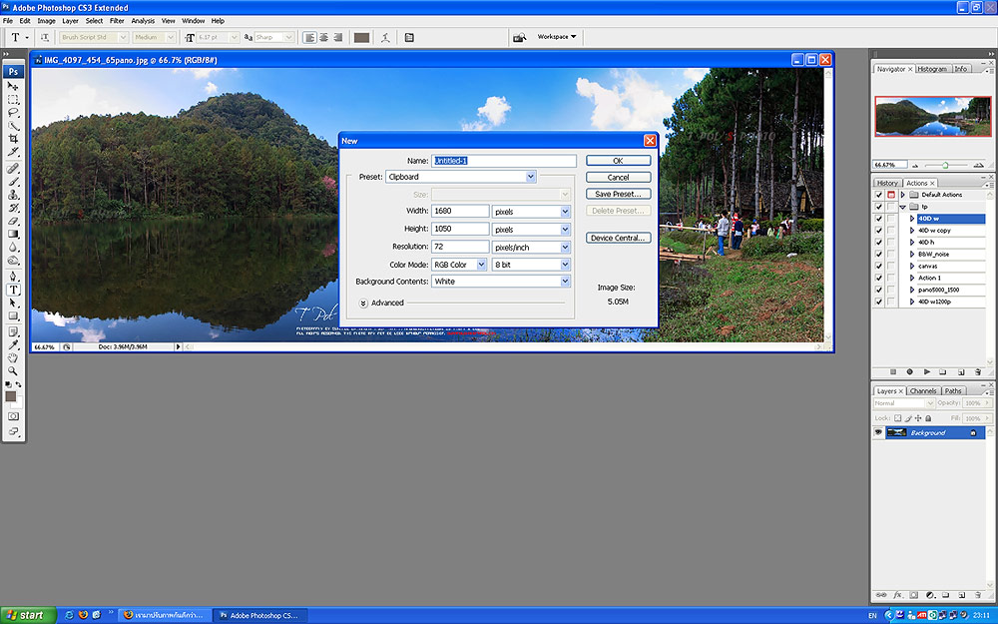Viewport: 998px width, 624px height.
Task: Toggle dialog box for Default Actions
Action: tap(891, 195)
